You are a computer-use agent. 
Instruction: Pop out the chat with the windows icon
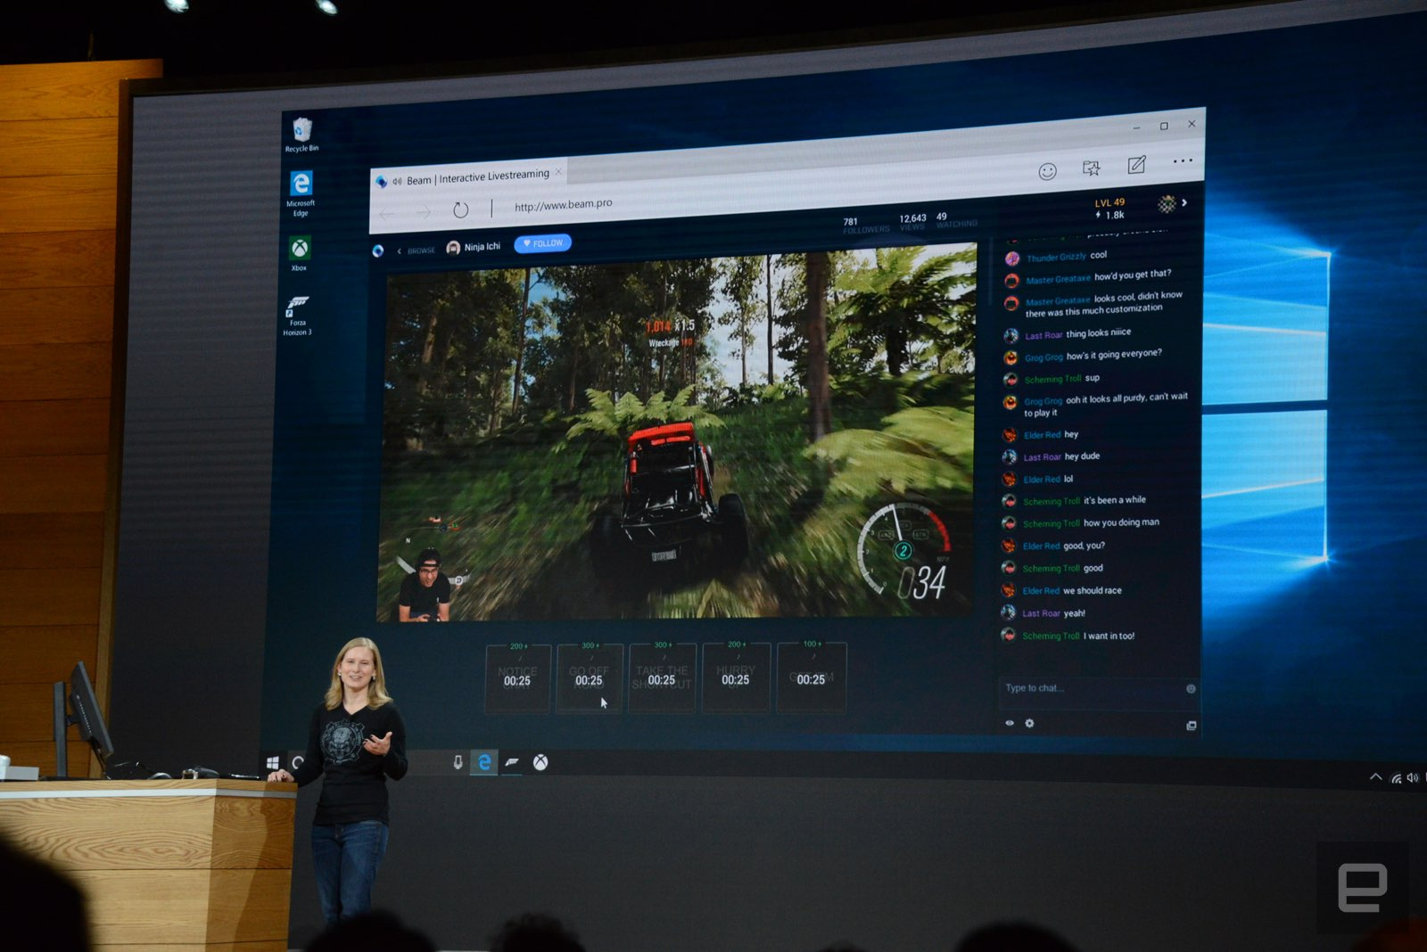1192,726
